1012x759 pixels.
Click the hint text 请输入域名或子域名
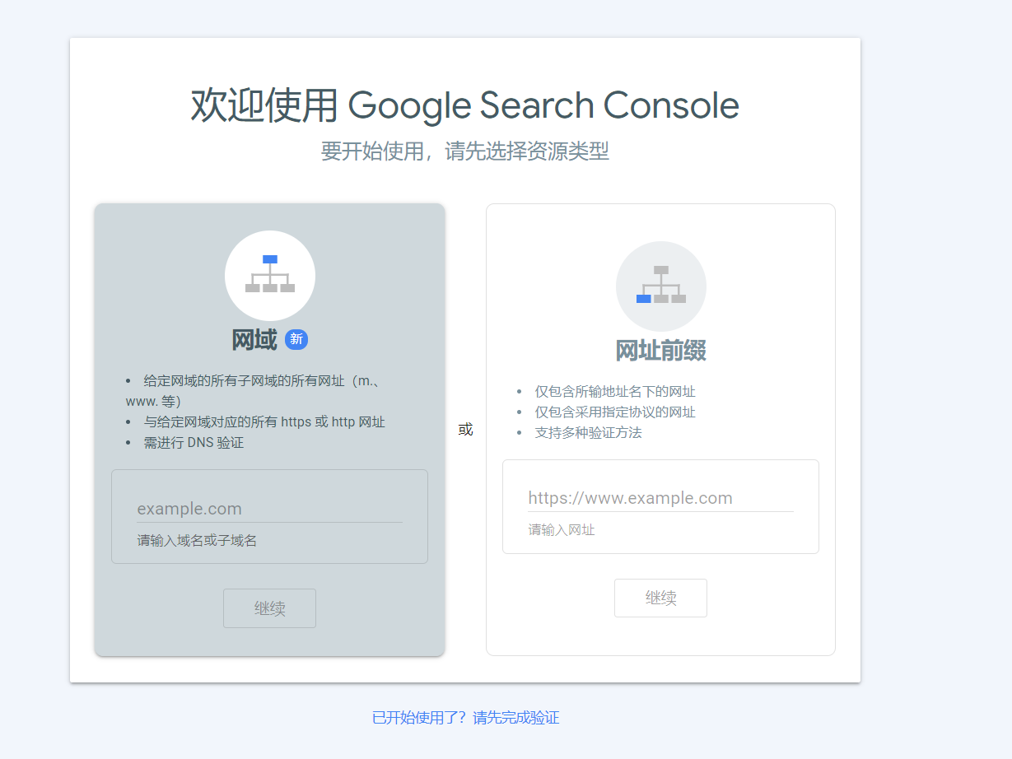click(x=197, y=541)
